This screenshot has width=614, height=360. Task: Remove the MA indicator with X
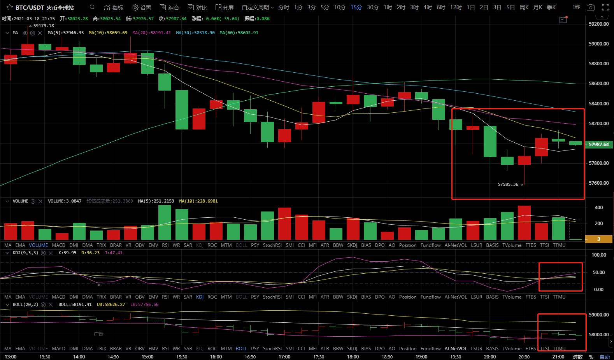[x=40, y=33]
